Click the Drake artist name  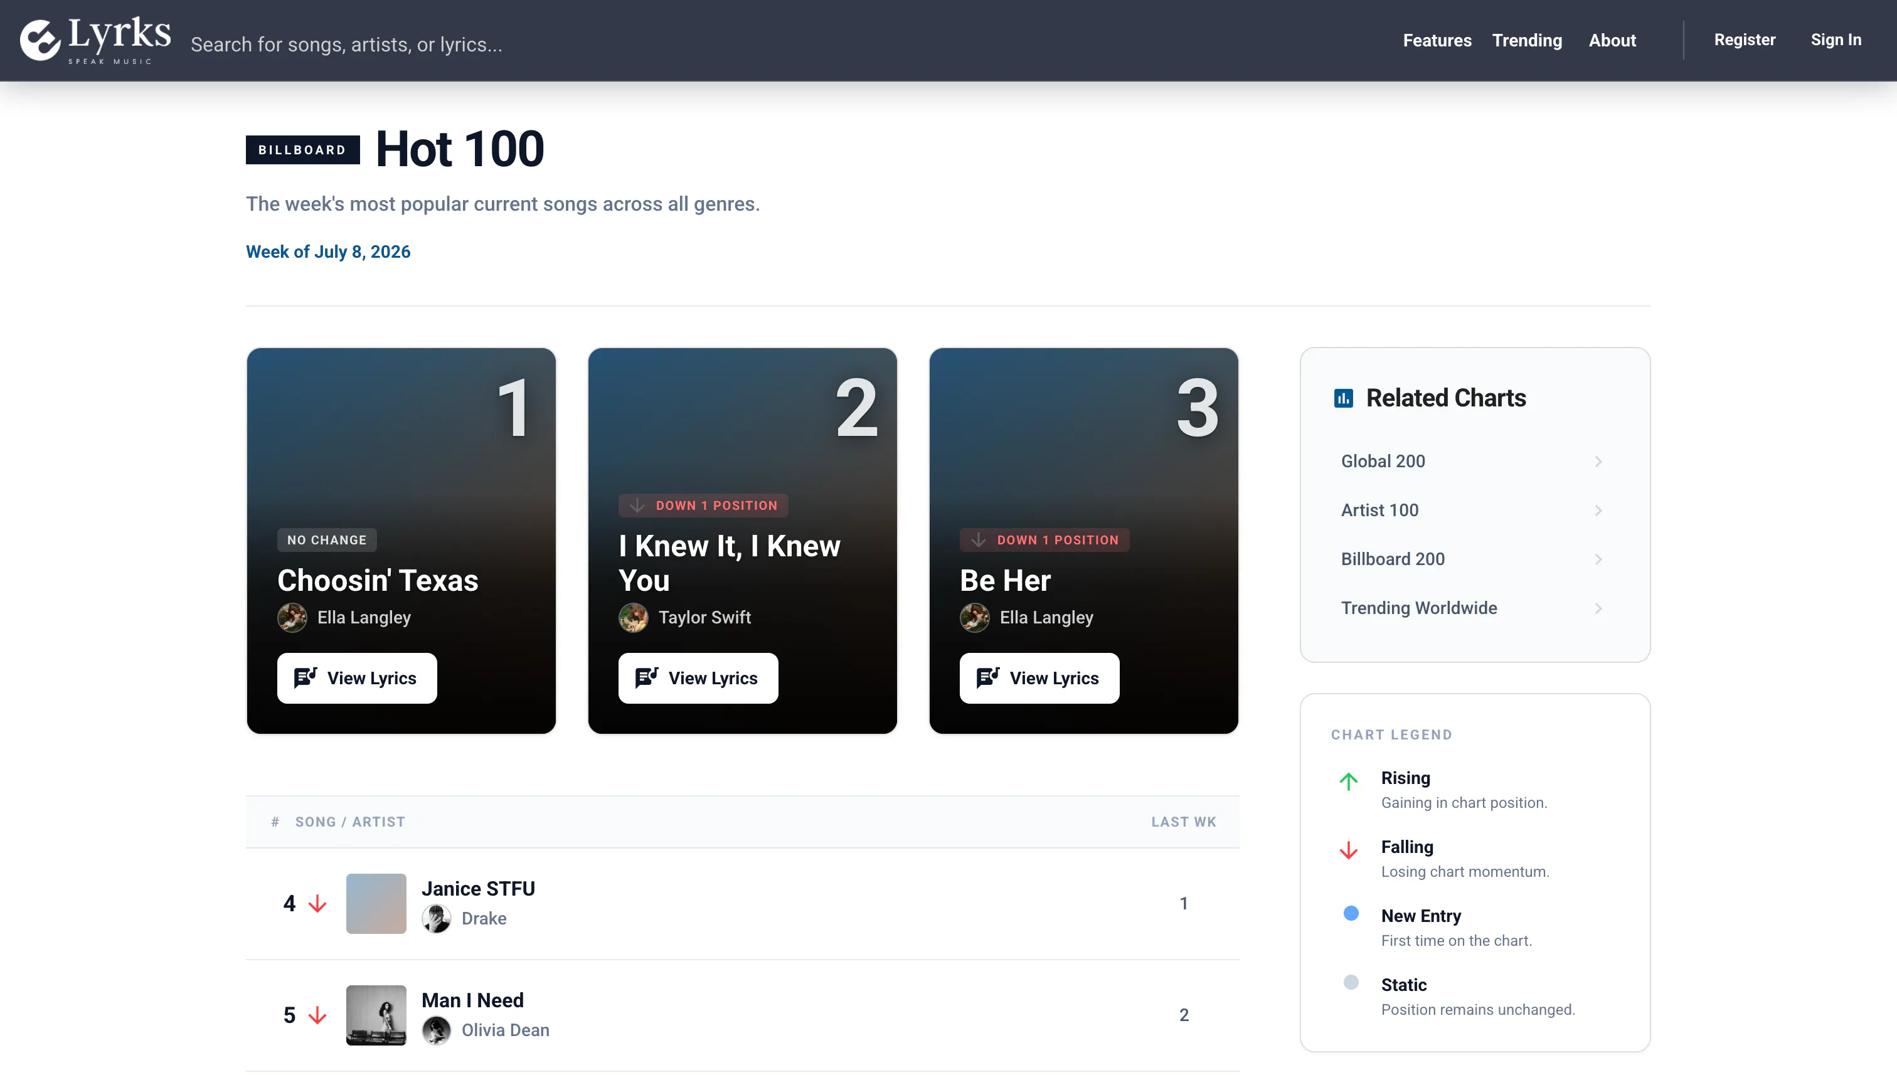484,919
